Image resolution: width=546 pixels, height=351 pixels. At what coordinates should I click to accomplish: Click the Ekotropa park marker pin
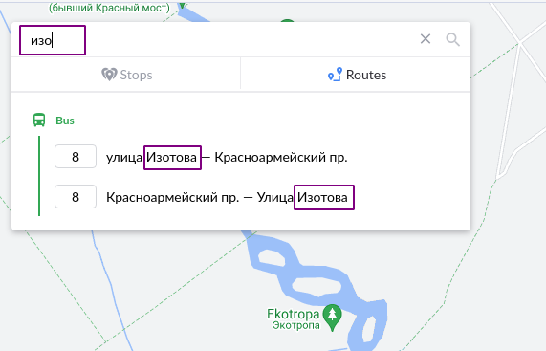[x=332, y=317]
